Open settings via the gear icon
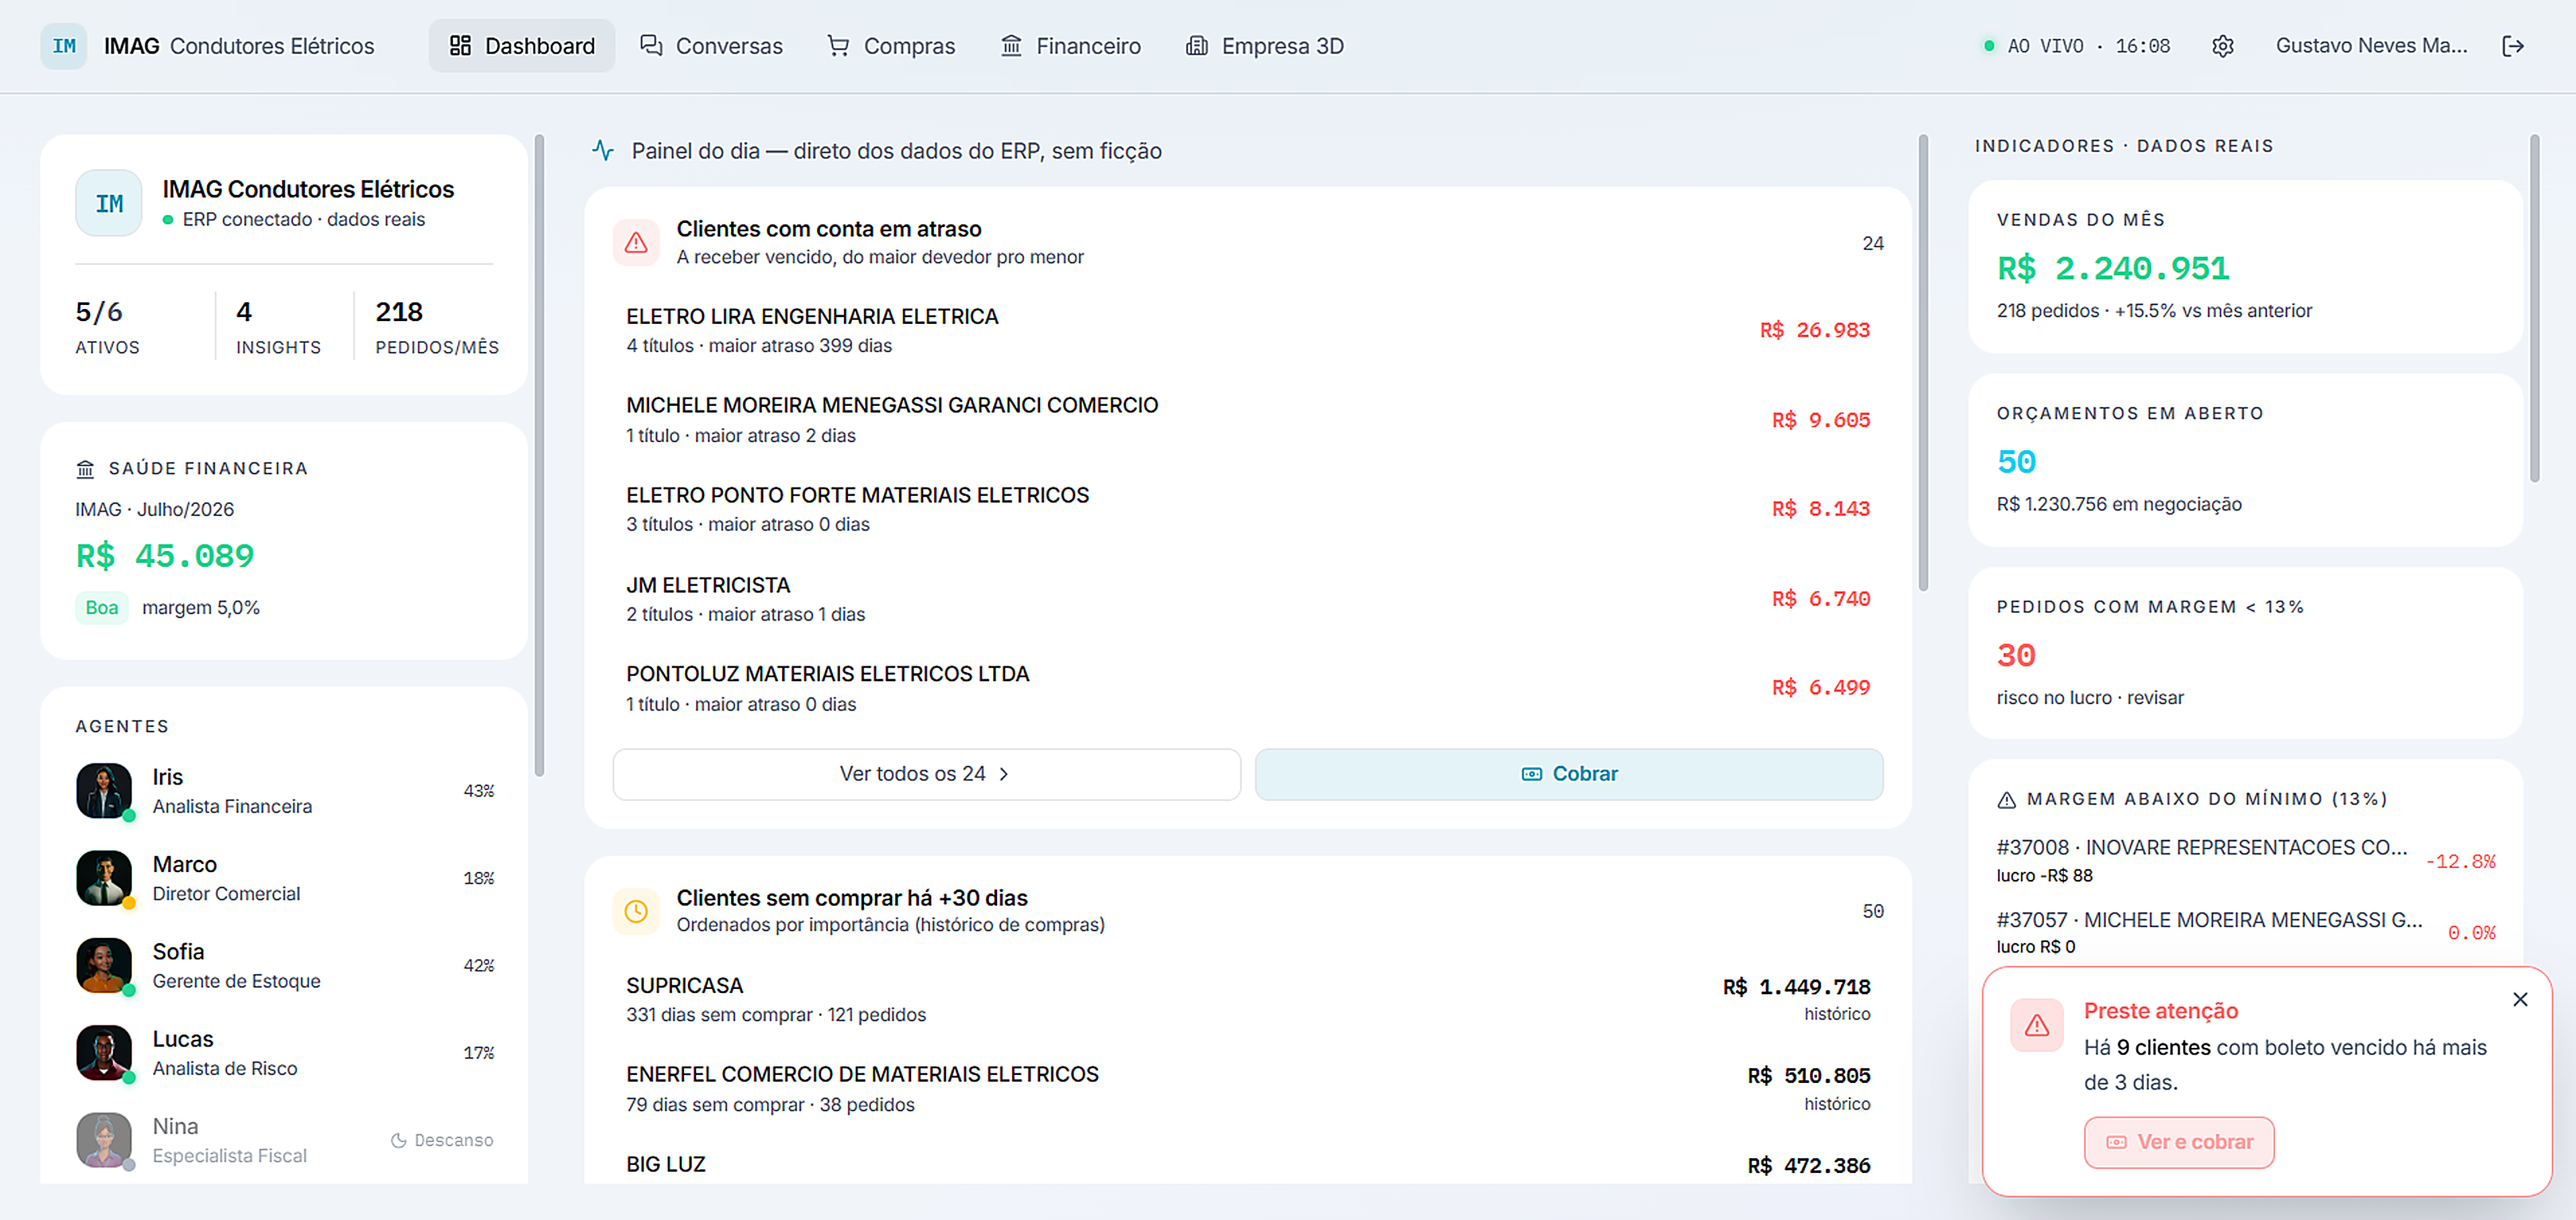The image size is (2576, 1220). [2222, 46]
